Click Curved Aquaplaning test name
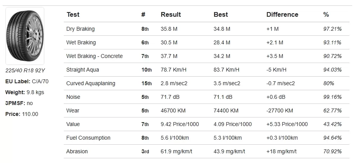 91,83
